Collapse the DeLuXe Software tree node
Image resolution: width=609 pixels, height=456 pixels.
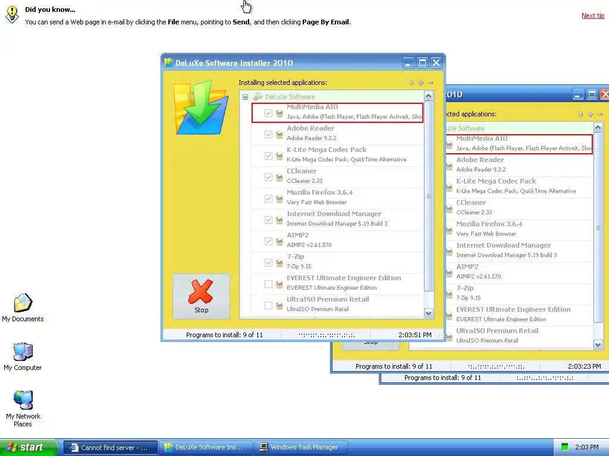[246, 97]
